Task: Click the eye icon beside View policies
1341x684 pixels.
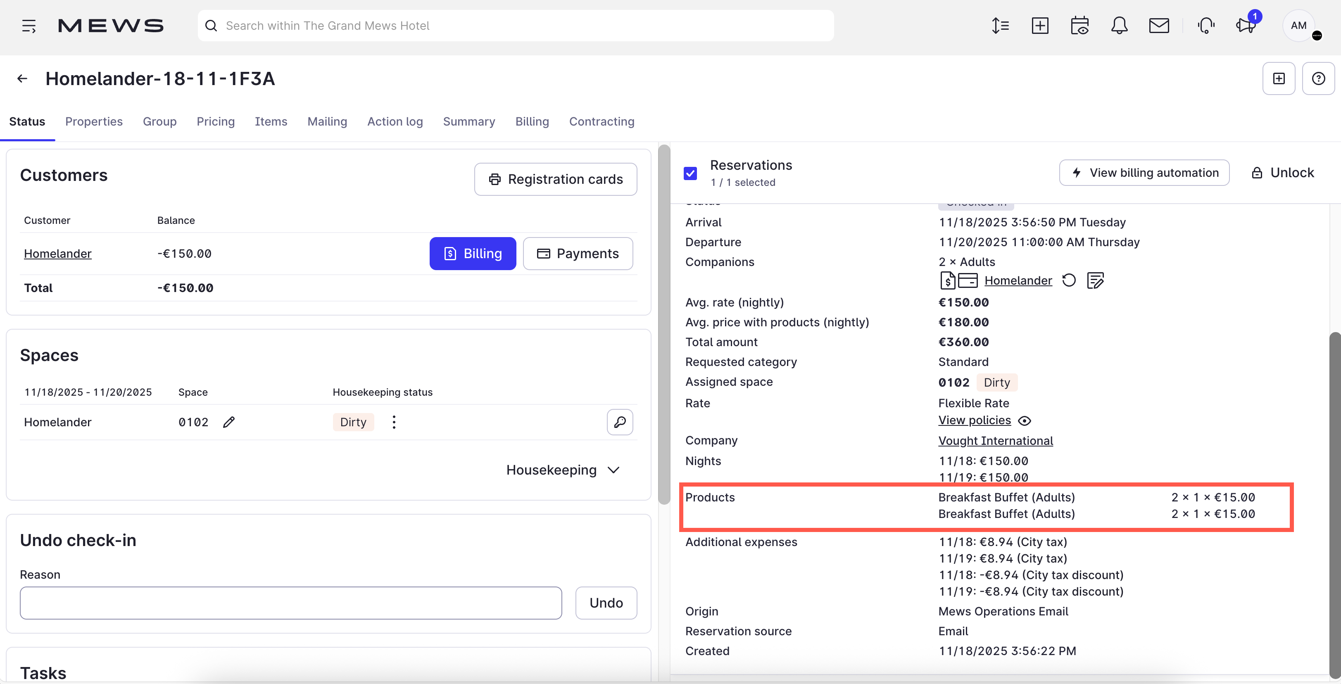Action: click(1025, 421)
